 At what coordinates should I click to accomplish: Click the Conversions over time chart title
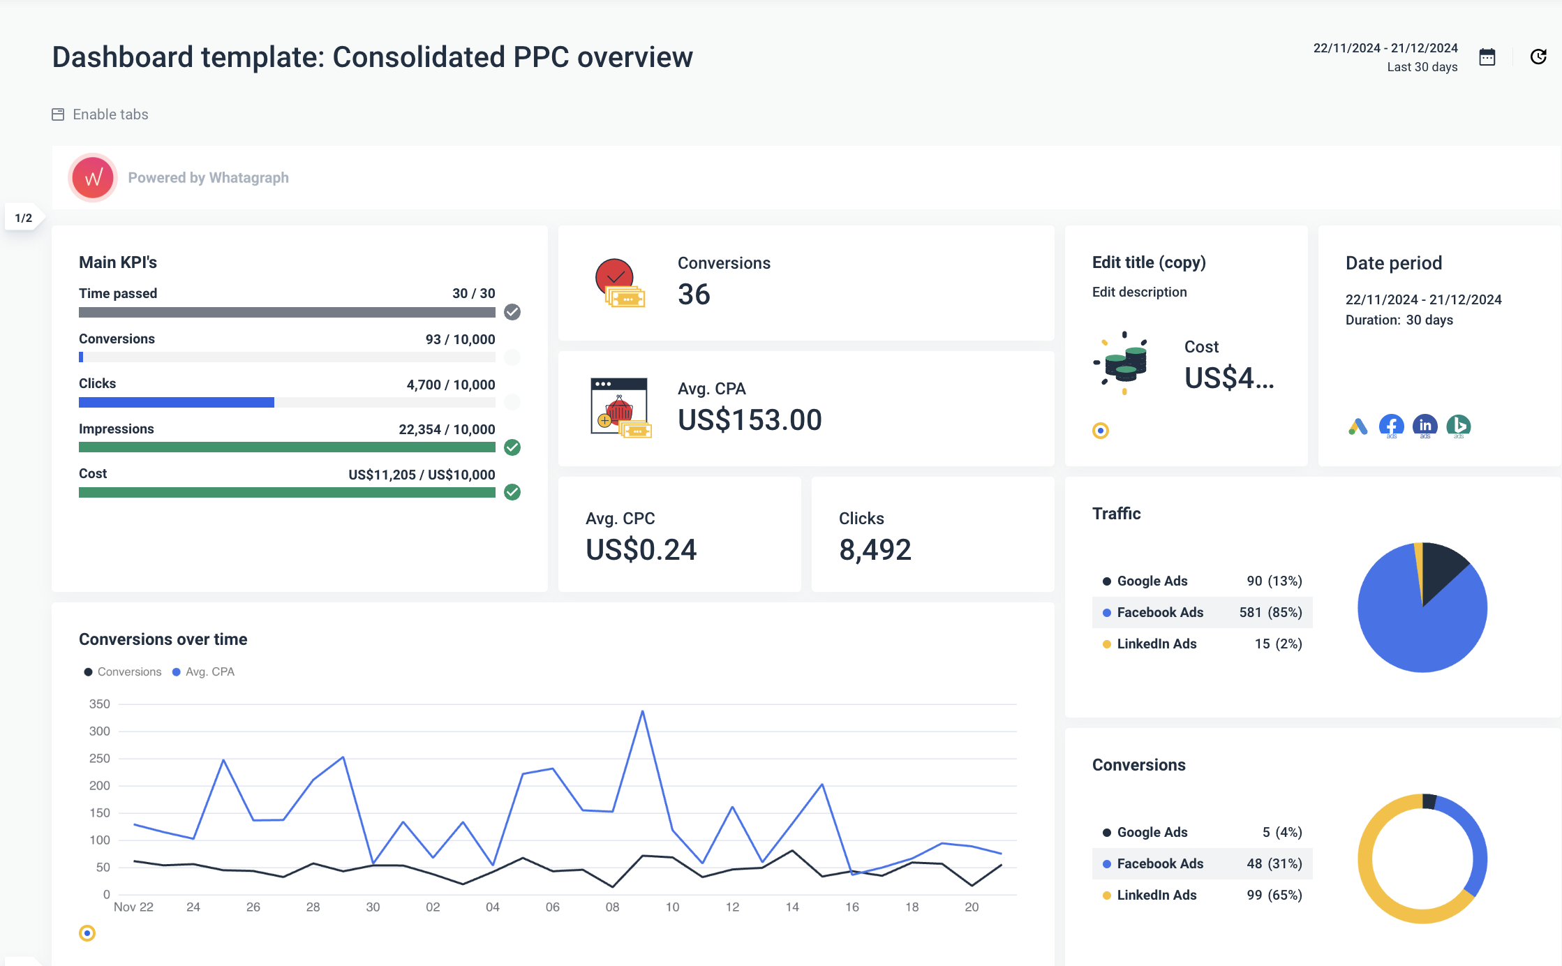point(163,639)
